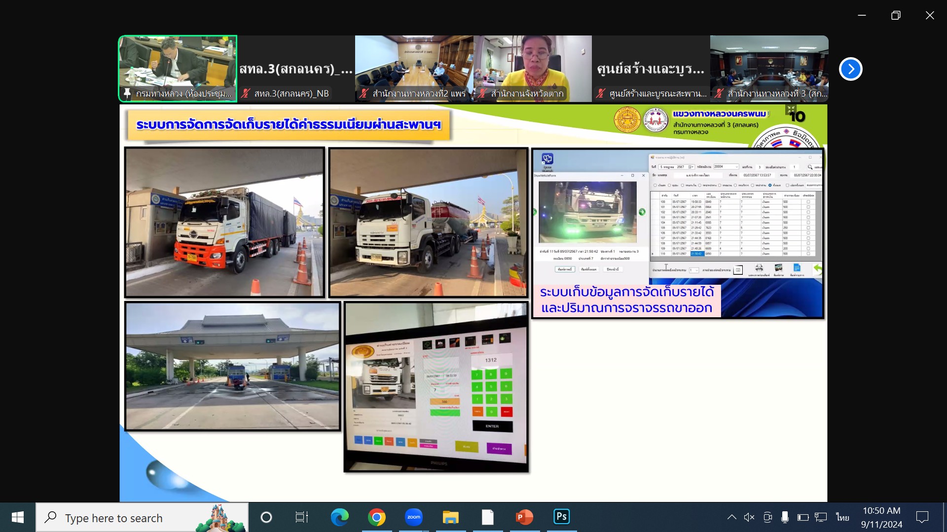Viewport: 947px width, 532px height.
Task: Open the clock and calendar flyout
Action: [881, 517]
